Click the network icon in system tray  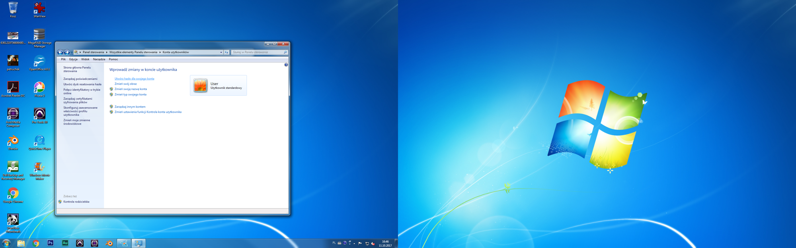coord(367,244)
